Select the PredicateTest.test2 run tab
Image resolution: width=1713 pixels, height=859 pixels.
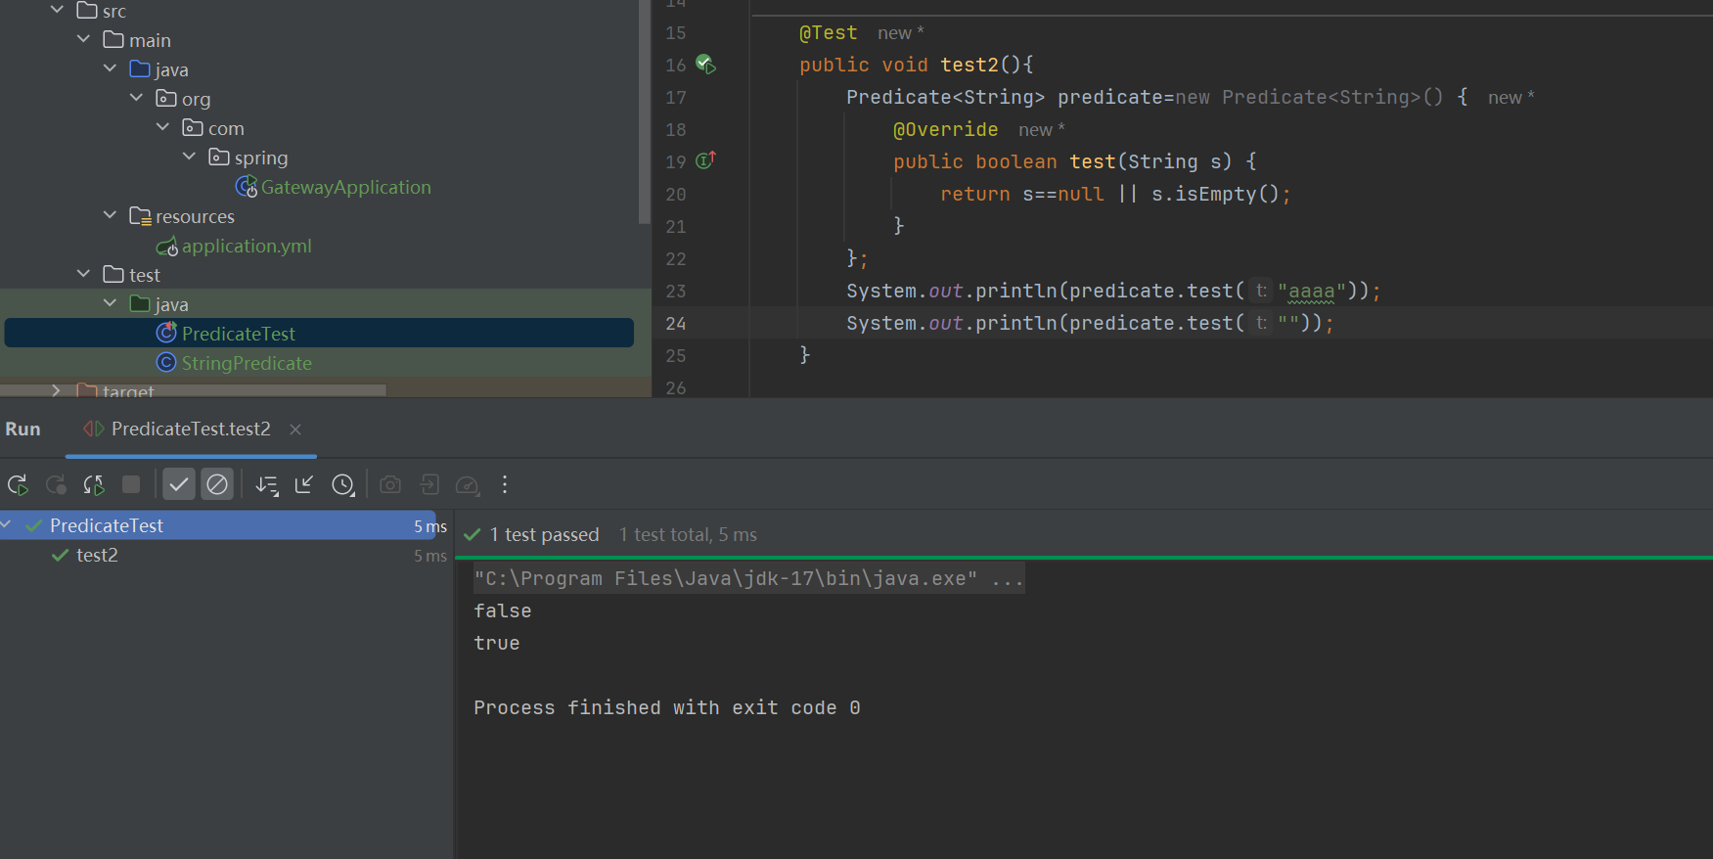pos(191,429)
